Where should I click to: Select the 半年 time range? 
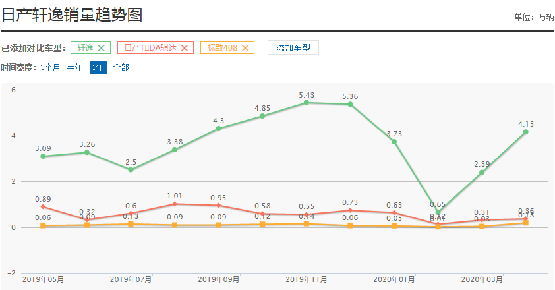pyautogui.click(x=74, y=67)
